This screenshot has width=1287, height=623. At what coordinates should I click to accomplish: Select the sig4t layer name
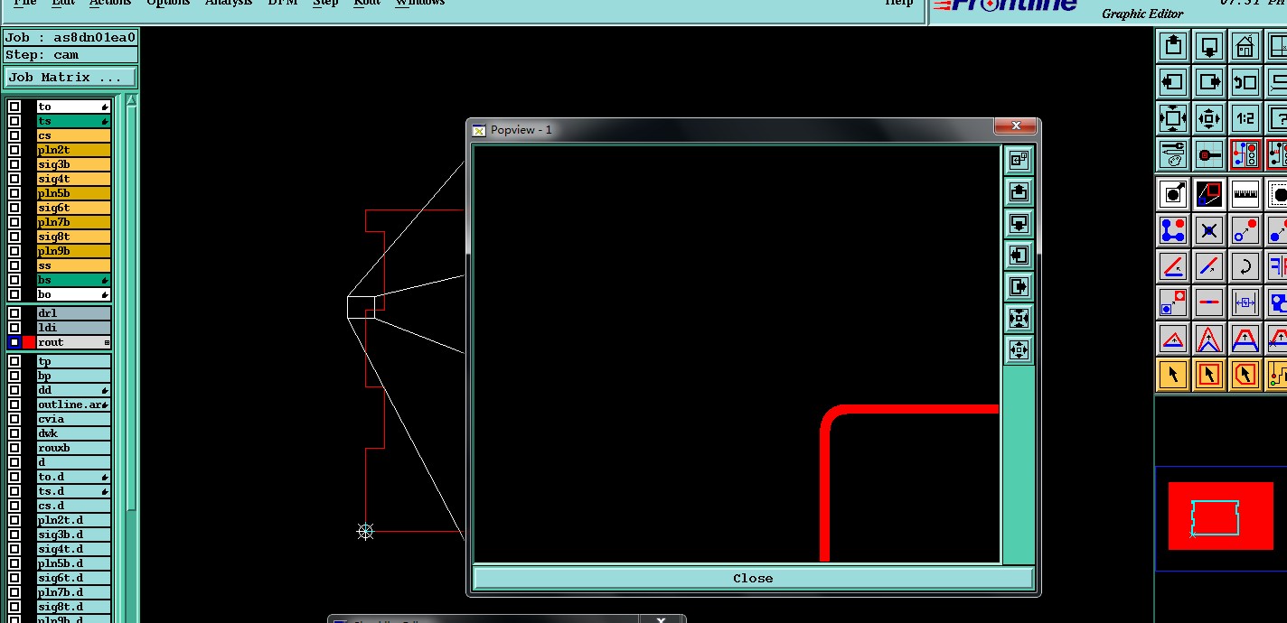[73, 179]
